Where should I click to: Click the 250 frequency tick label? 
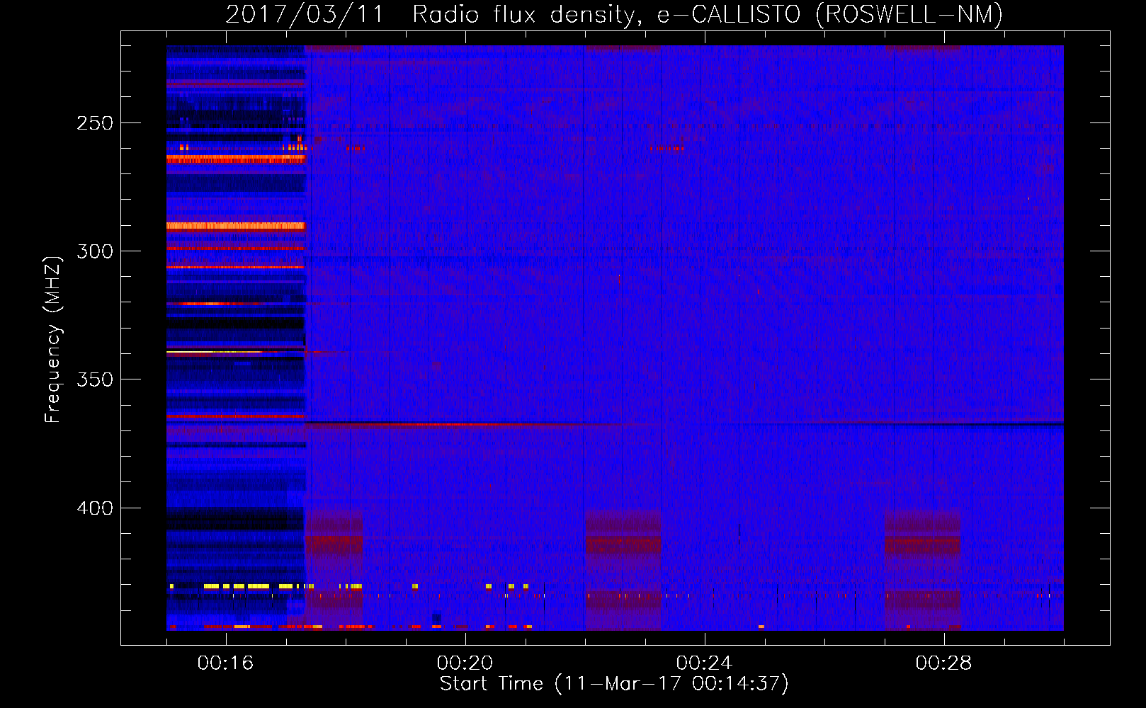click(95, 123)
